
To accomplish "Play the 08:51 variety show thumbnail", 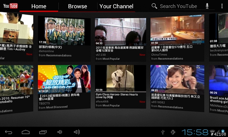I will (x=177, y=79).
